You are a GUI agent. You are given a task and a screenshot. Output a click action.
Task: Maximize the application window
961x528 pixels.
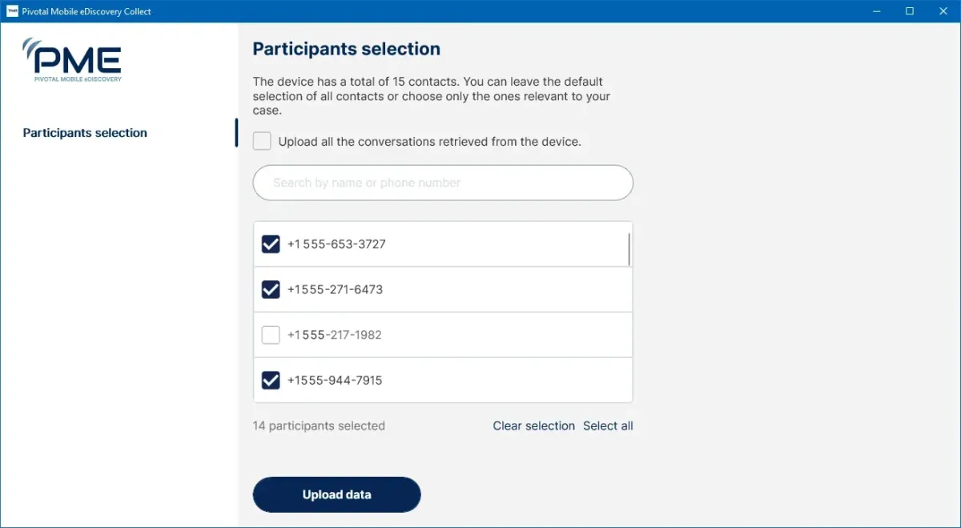910,11
